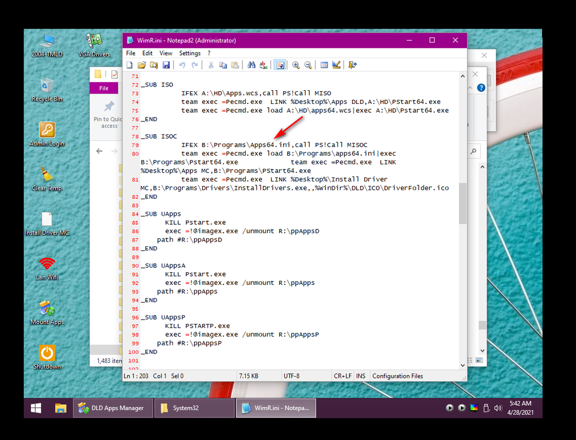576x440 pixels.
Task: Click the 'Ln 1 : 203' status bar entry
Action: tap(136, 376)
